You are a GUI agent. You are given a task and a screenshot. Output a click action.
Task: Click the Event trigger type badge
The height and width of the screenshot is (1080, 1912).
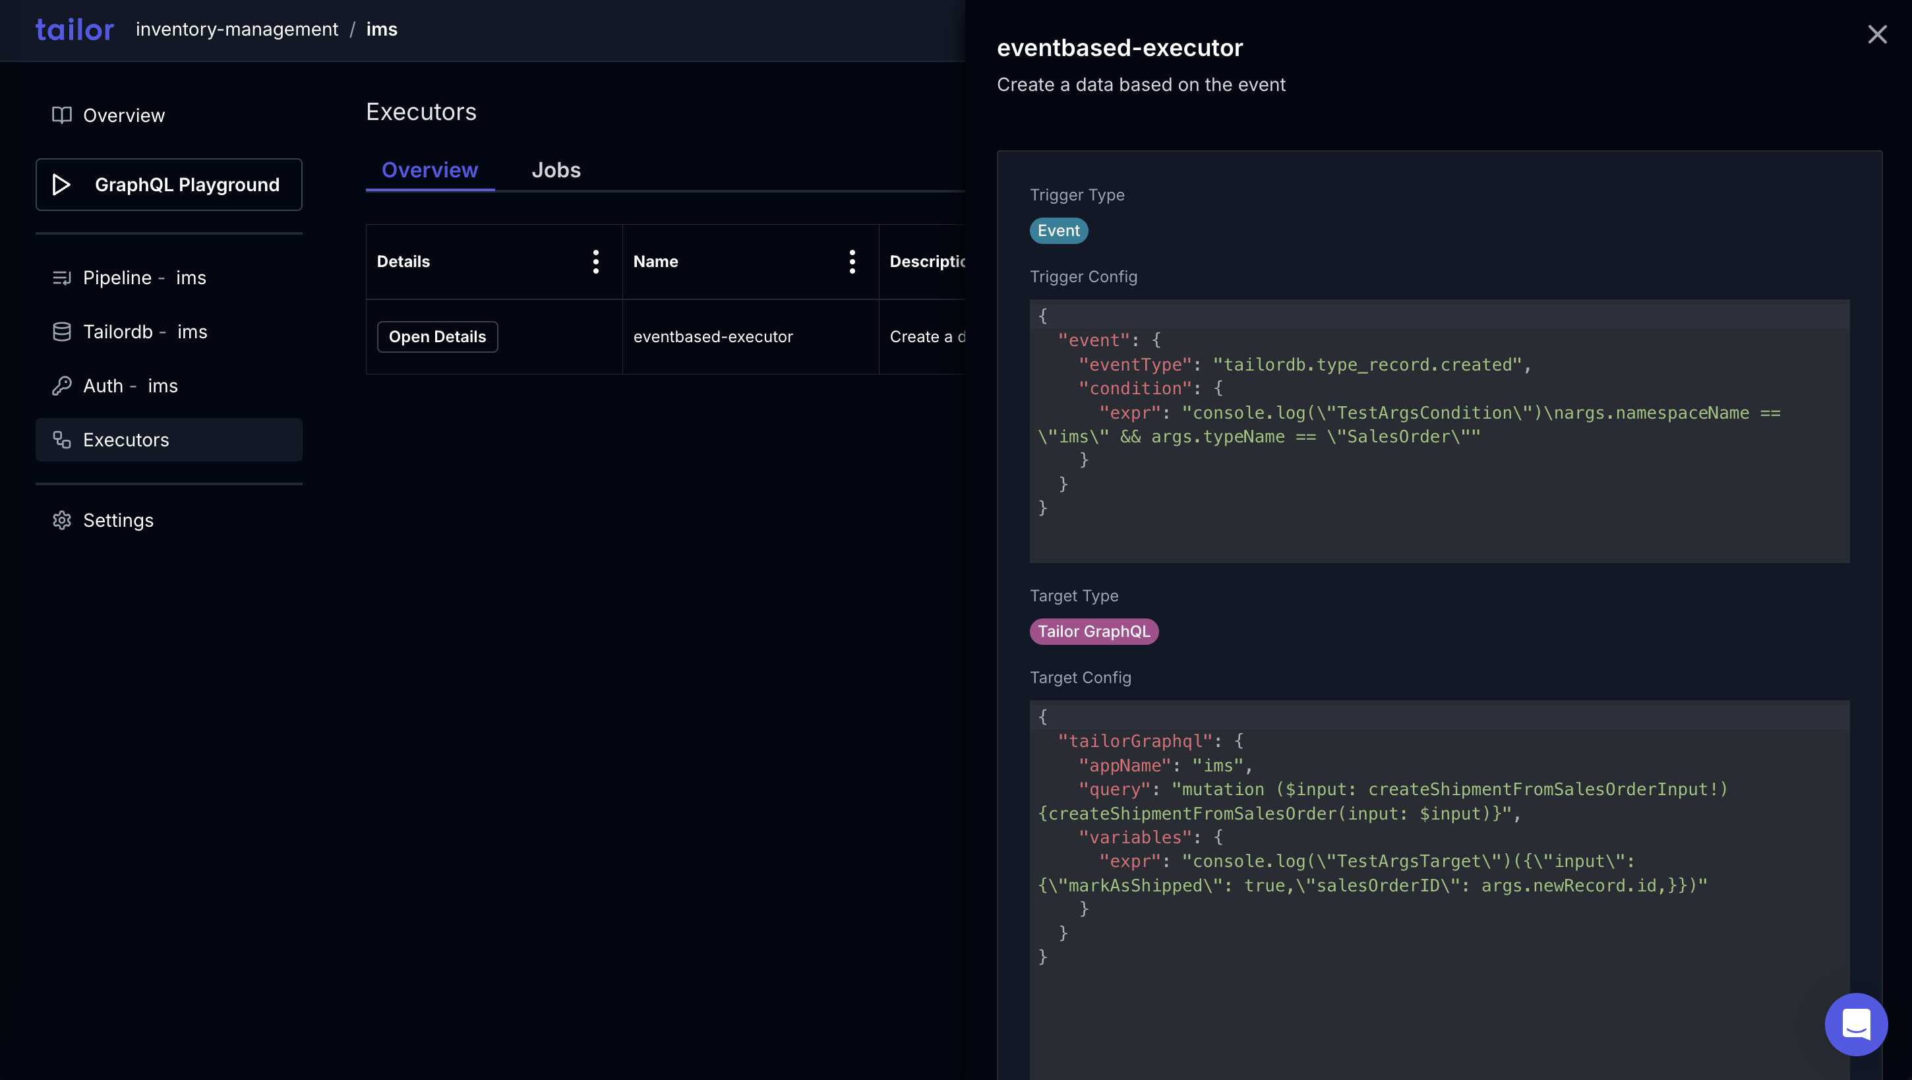(x=1058, y=231)
